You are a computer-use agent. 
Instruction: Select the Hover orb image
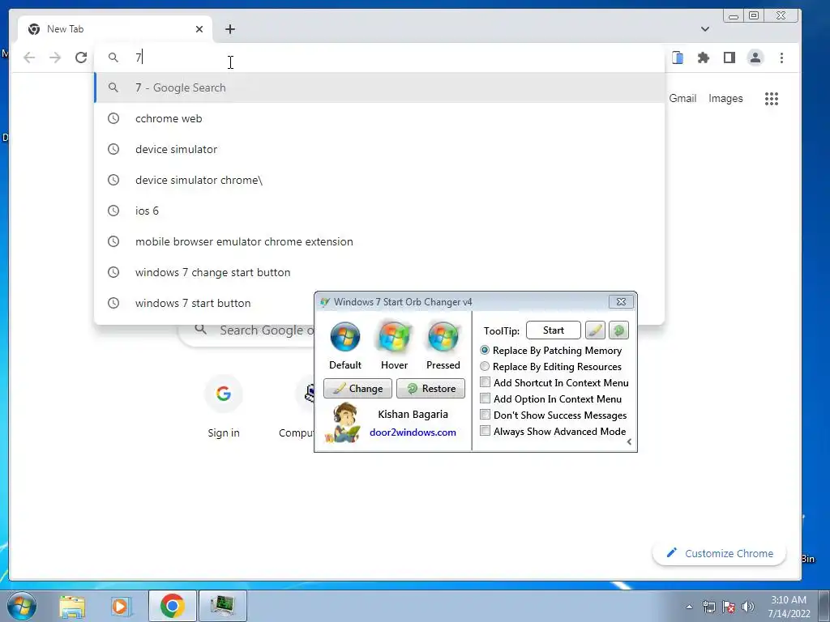[x=395, y=337]
